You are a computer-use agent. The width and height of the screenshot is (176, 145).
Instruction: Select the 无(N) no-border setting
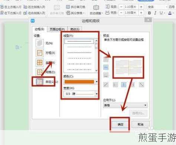coord(44,43)
